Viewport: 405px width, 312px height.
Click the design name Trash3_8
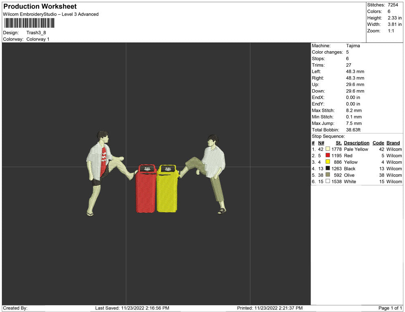pos(36,33)
